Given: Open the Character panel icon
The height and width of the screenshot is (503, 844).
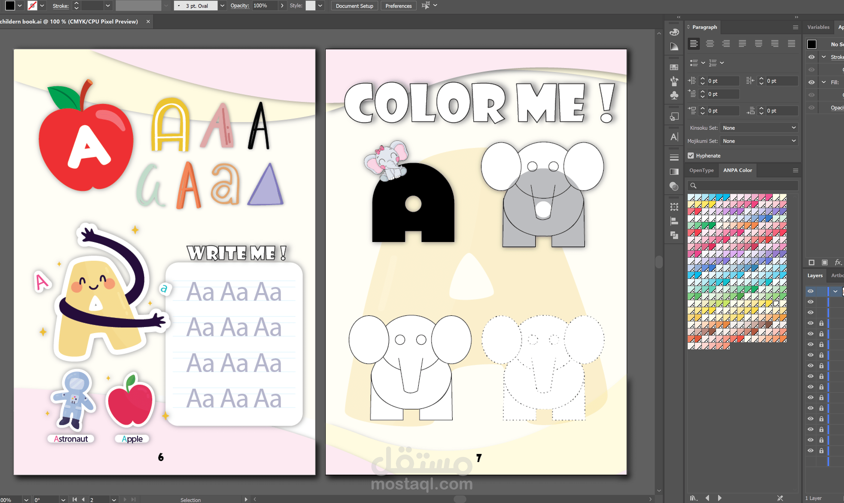Looking at the screenshot, I should point(674,137).
